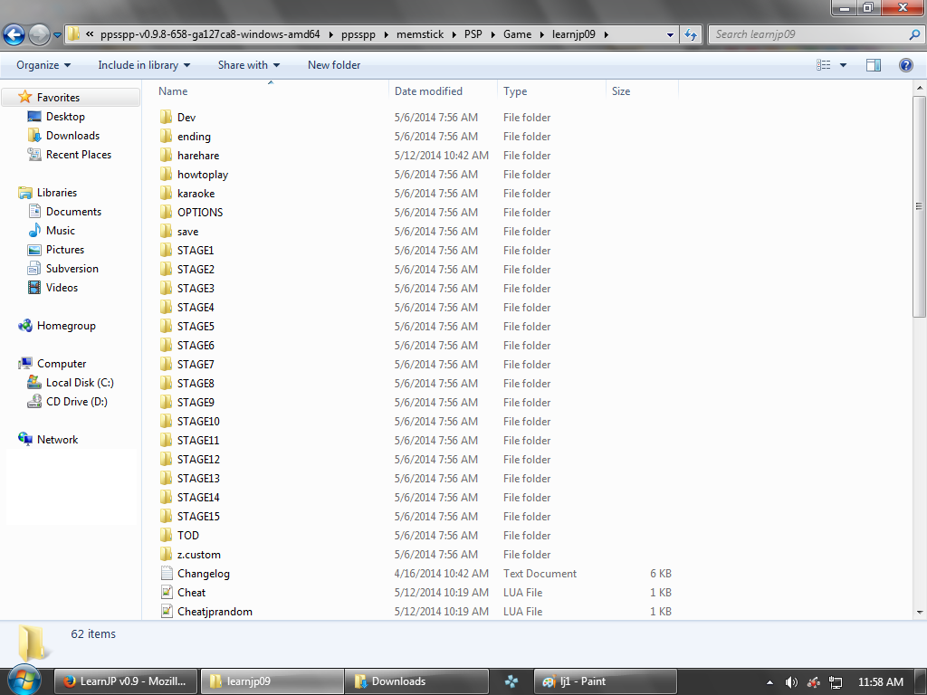Open the Windows Start orb
The height and width of the screenshot is (695, 927).
point(23,681)
